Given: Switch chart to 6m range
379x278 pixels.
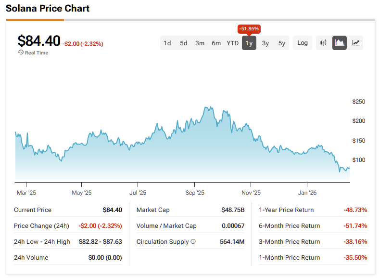Looking at the screenshot, I should point(216,43).
